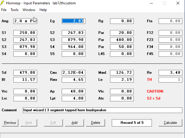Select the Rg input field
185x138 pixels.
pos(122,21)
